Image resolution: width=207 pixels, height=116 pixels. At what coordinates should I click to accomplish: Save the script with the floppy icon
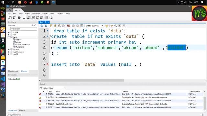coord(46,26)
